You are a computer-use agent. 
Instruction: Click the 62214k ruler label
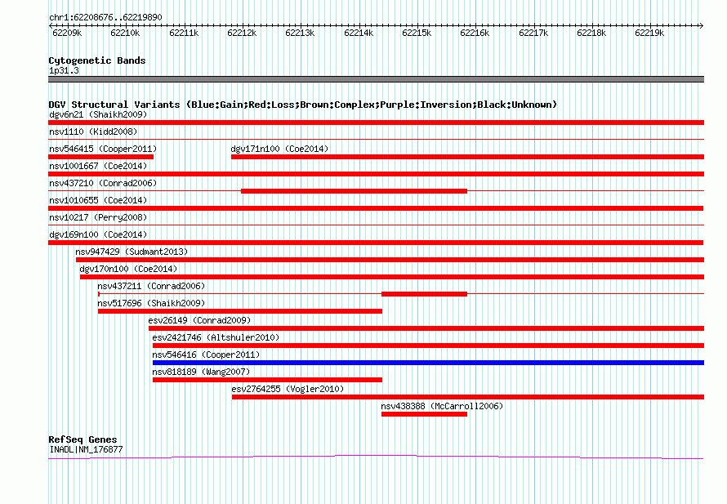click(359, 33)
